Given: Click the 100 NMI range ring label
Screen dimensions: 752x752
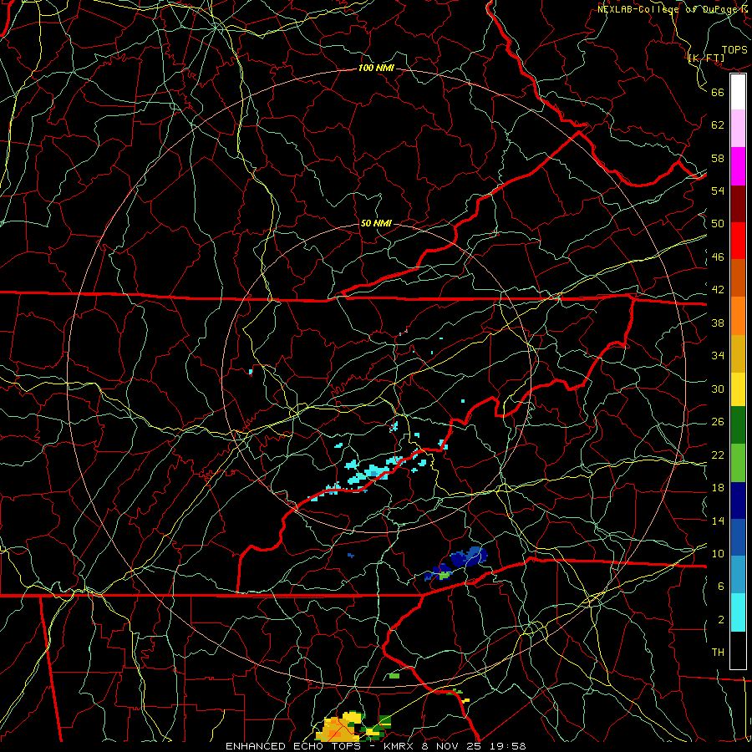Looking at the screenshot, I should (376, 69).
